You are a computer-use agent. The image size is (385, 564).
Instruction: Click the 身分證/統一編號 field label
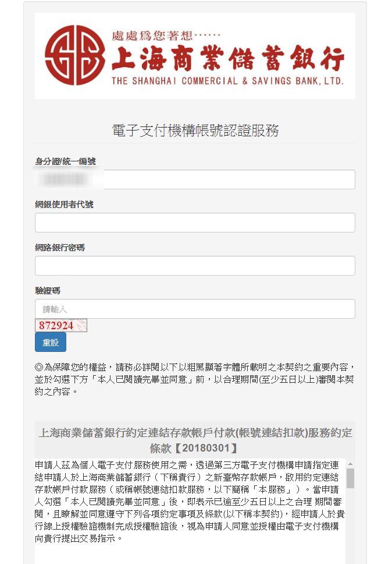click(x=65, y=161)
